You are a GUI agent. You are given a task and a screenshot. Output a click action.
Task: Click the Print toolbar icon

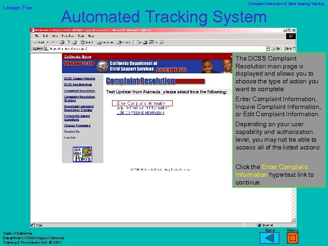click(x=145, y=42)
